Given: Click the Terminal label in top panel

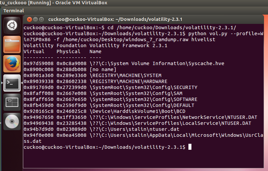Looking at the screenshot, I should click(x=14, y=11).
